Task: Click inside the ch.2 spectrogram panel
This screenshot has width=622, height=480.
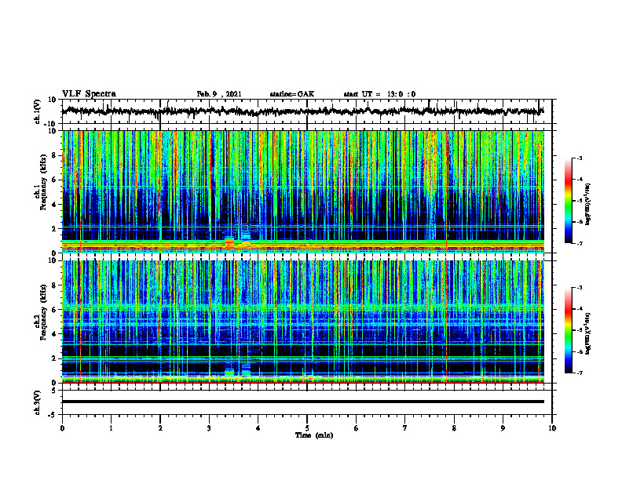Action: pyautogui.click(x=302, y=322)
